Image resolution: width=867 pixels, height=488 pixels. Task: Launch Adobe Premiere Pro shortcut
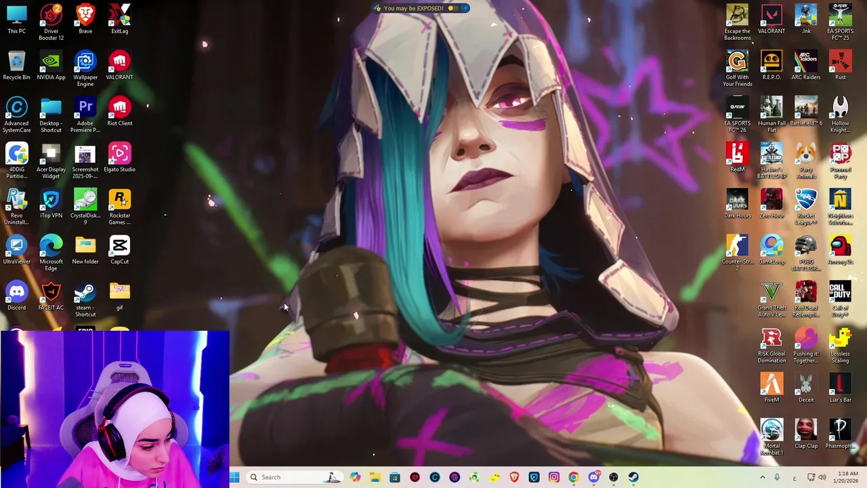pos(85,114)
